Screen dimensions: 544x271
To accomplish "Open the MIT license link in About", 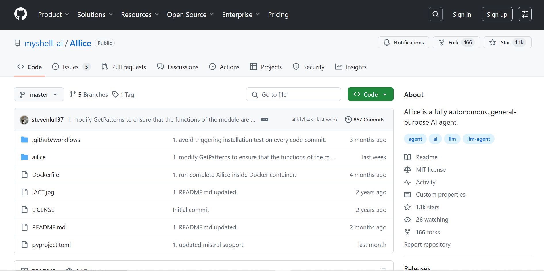I will (x=425, y=170).
